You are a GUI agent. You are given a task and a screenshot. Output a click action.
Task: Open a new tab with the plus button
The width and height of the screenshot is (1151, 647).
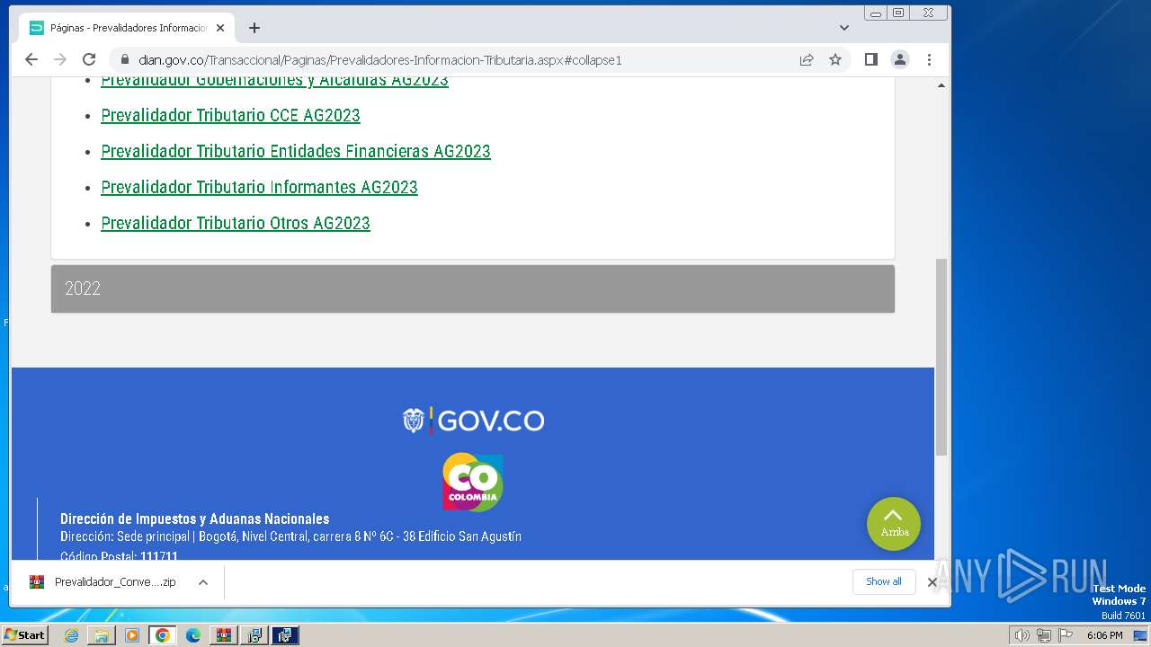click(254, 28)
